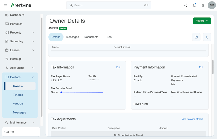Click the Add Tax Adjustment link
Image resolution: width=217 pixels, height=139 pixels.
pyautogui.click(x=192, y=119)
